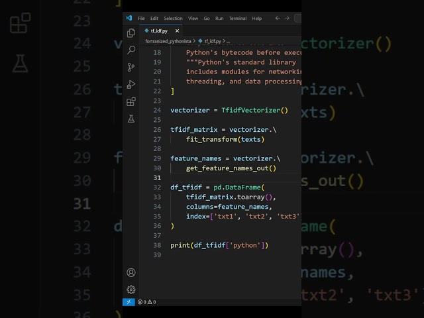Open the Terminal menu
Screen dimensions: 424x318
point(238,18)
